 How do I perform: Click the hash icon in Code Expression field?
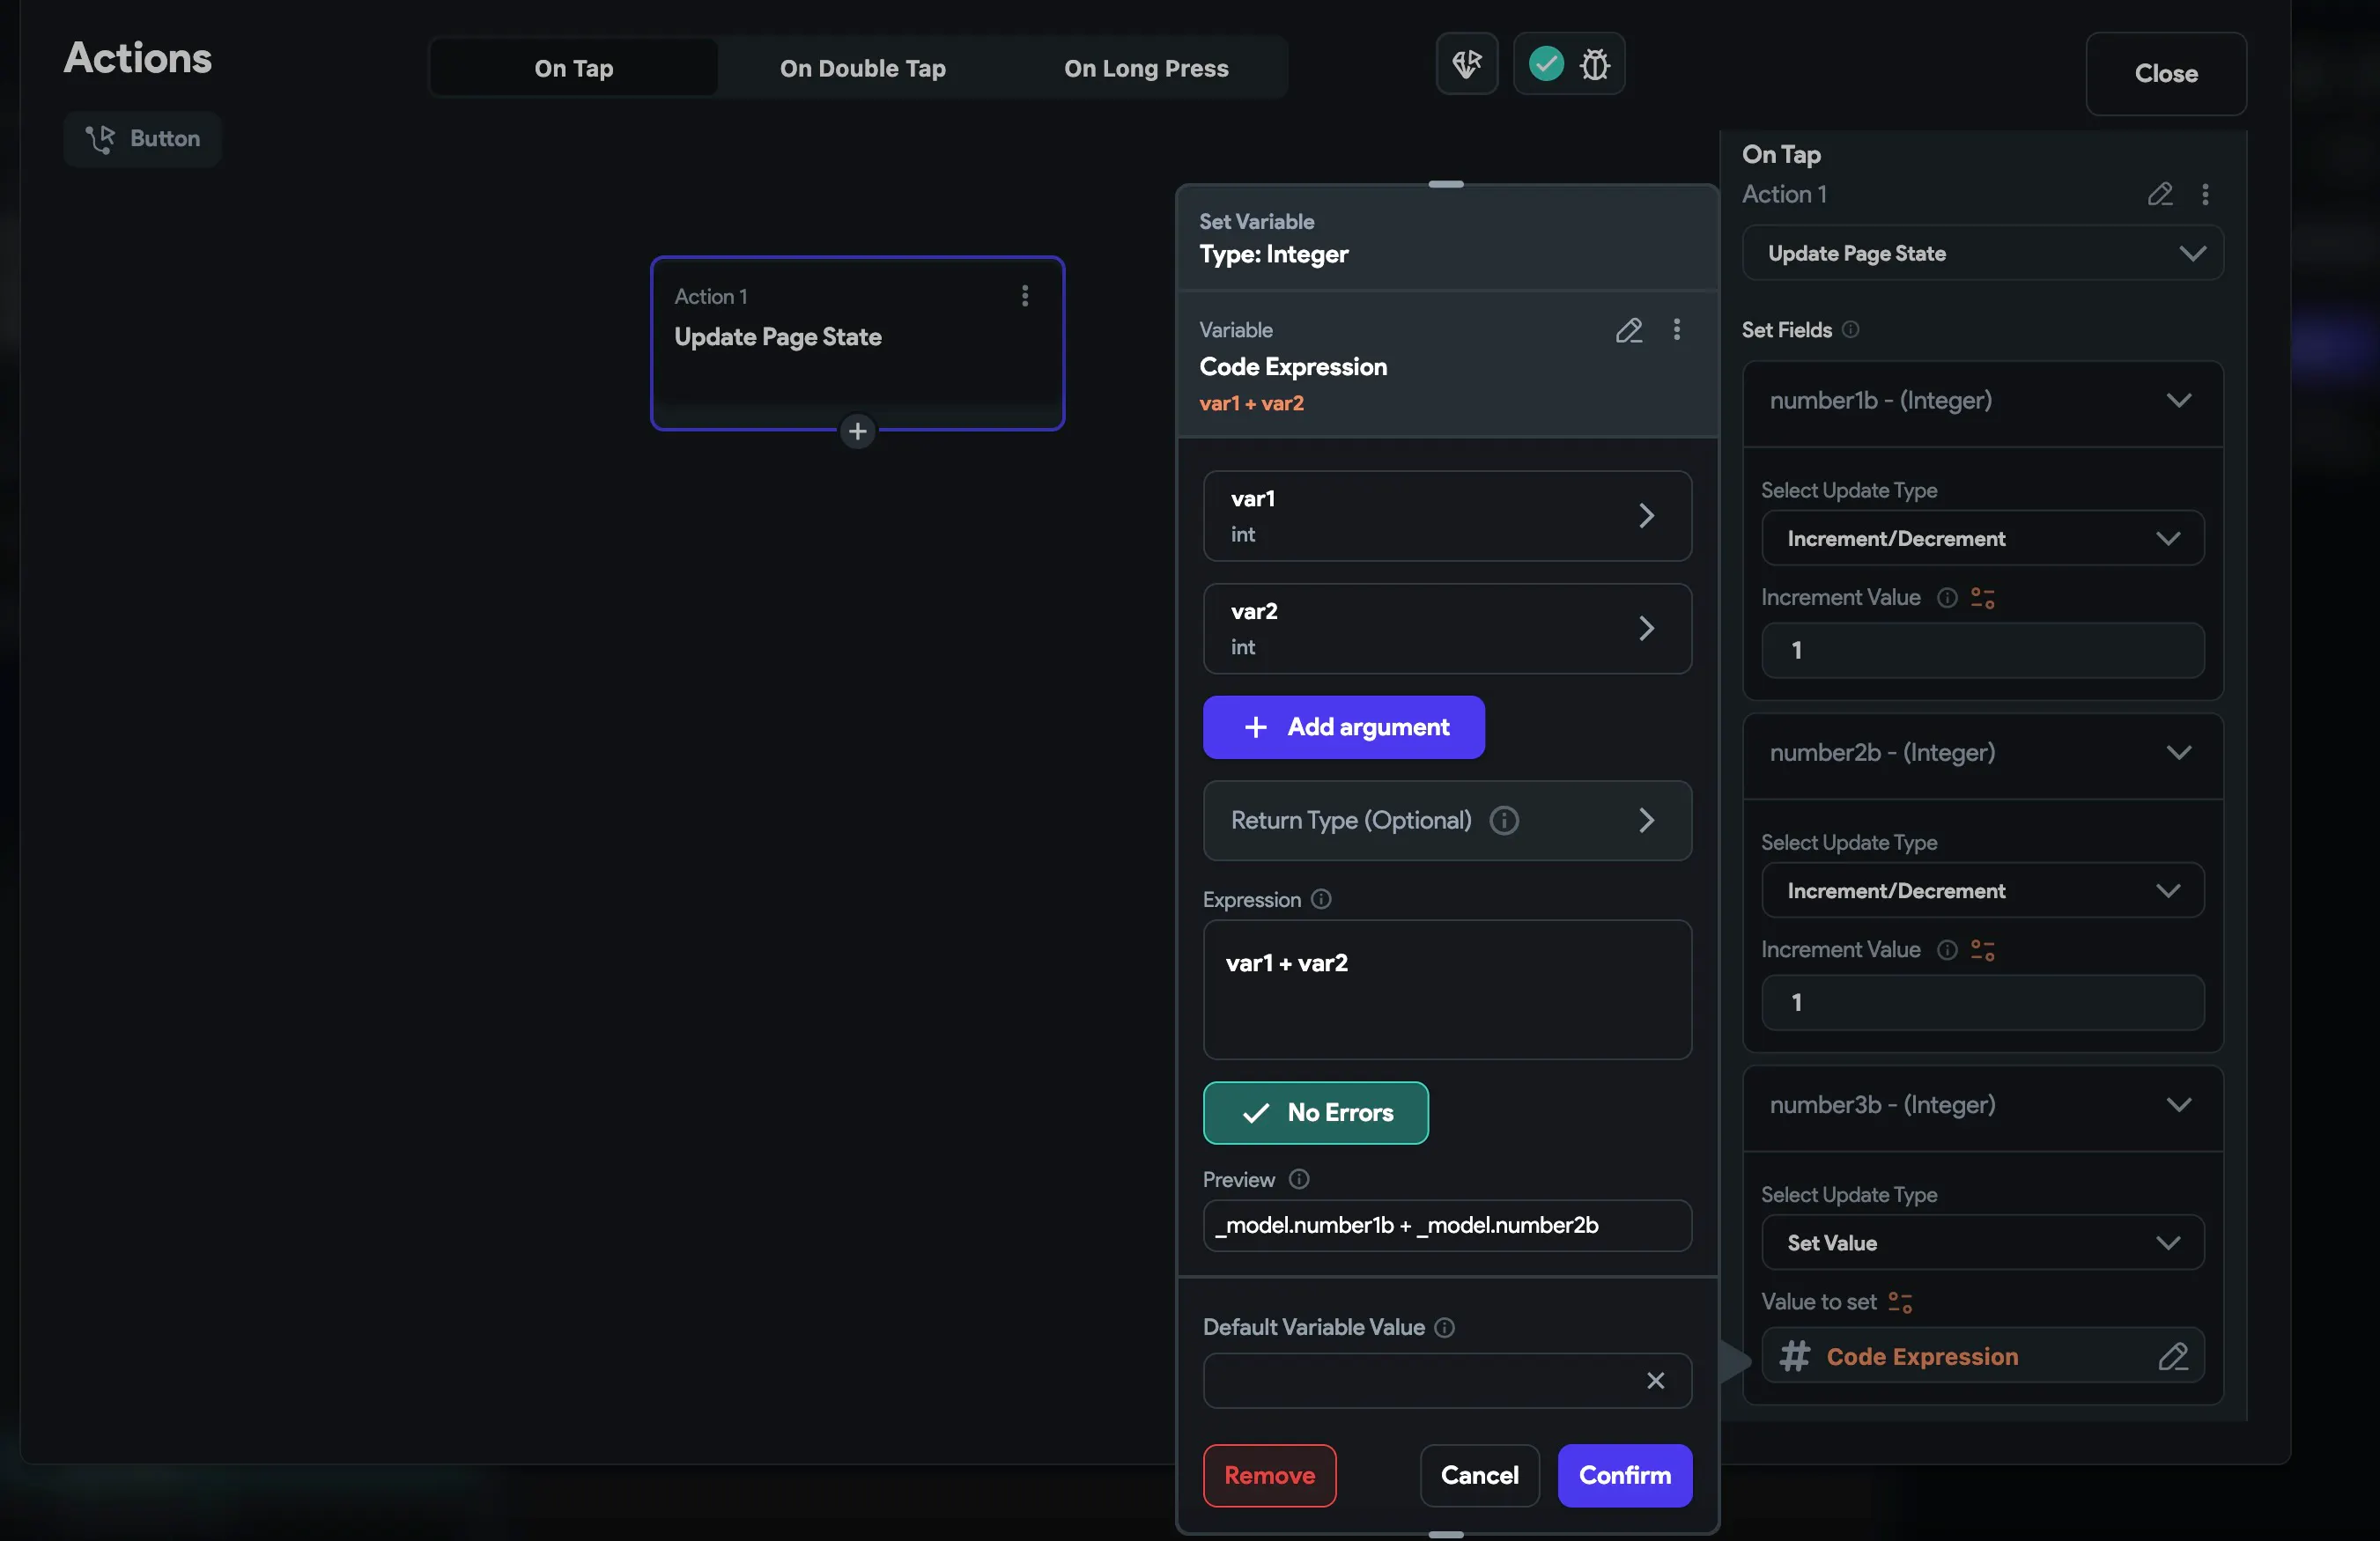(x=1794, y=1356)
